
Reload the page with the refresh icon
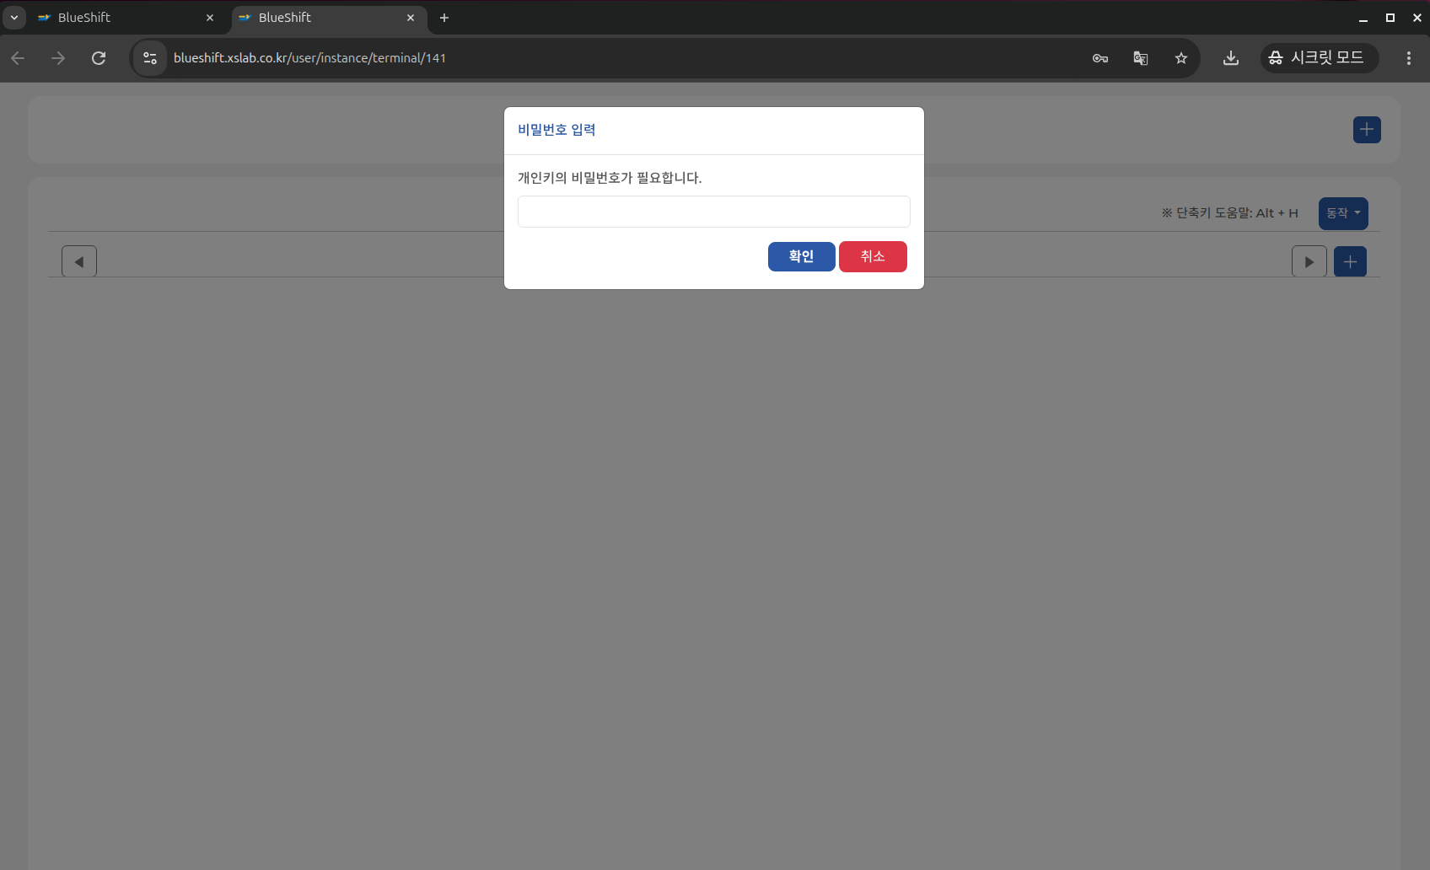point(99,58)
